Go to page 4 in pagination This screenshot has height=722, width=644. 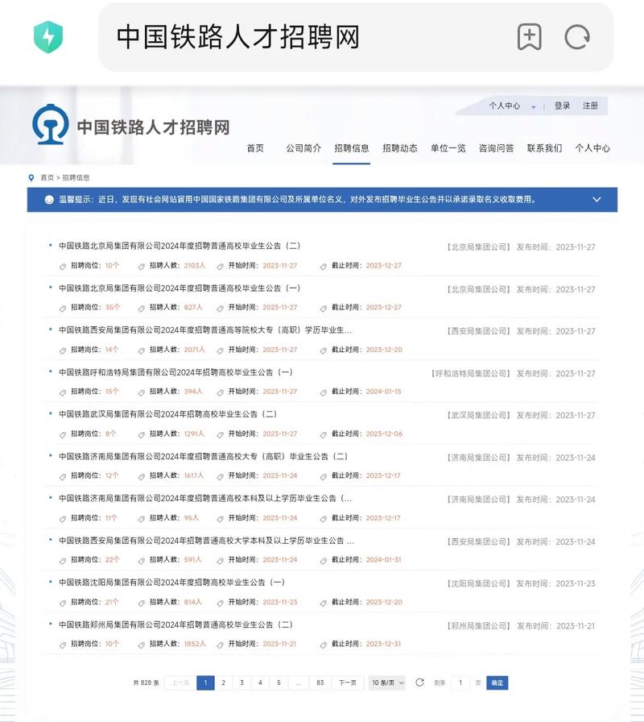(260, 683)
